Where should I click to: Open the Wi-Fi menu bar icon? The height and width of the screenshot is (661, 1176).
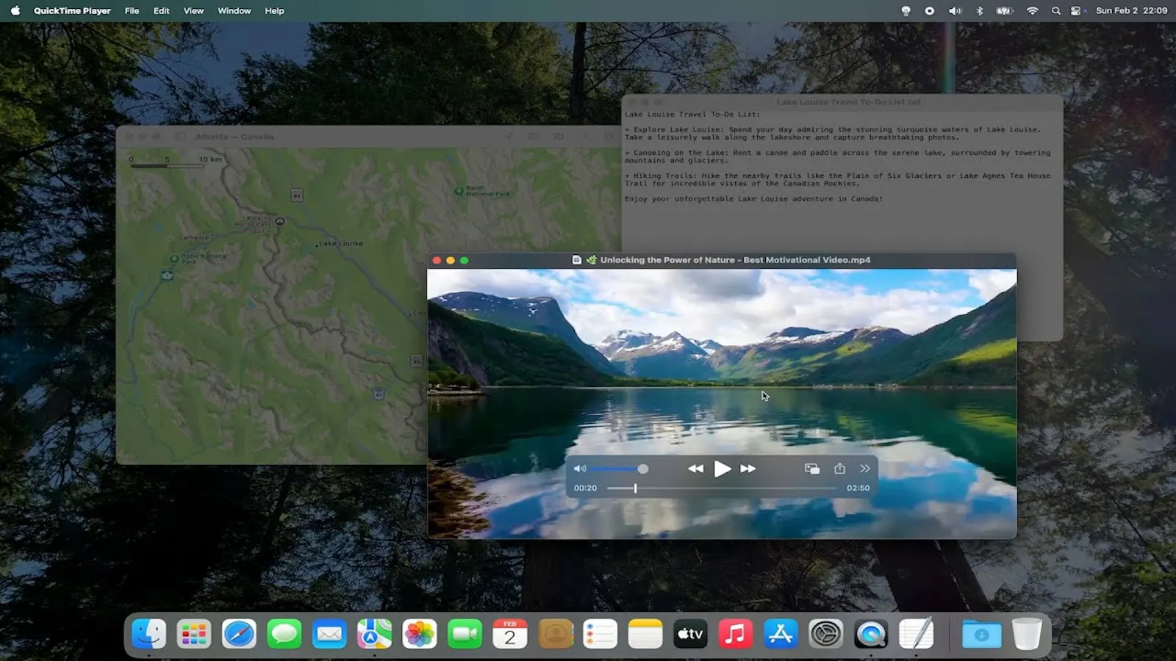(x=1032, y=10)
